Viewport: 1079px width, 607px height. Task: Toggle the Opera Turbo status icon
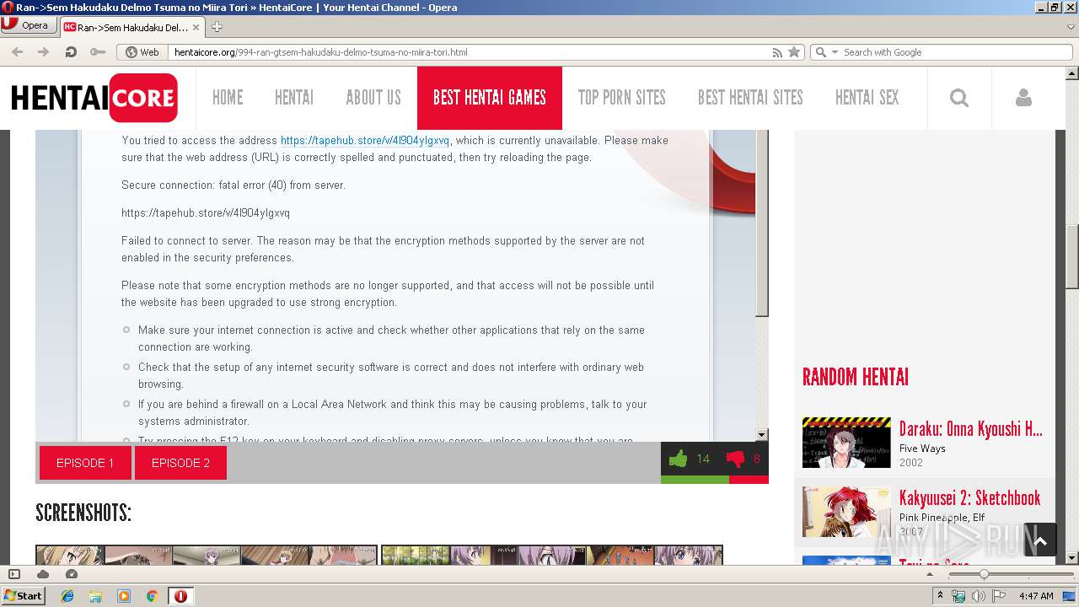click(x=72, y=574)
